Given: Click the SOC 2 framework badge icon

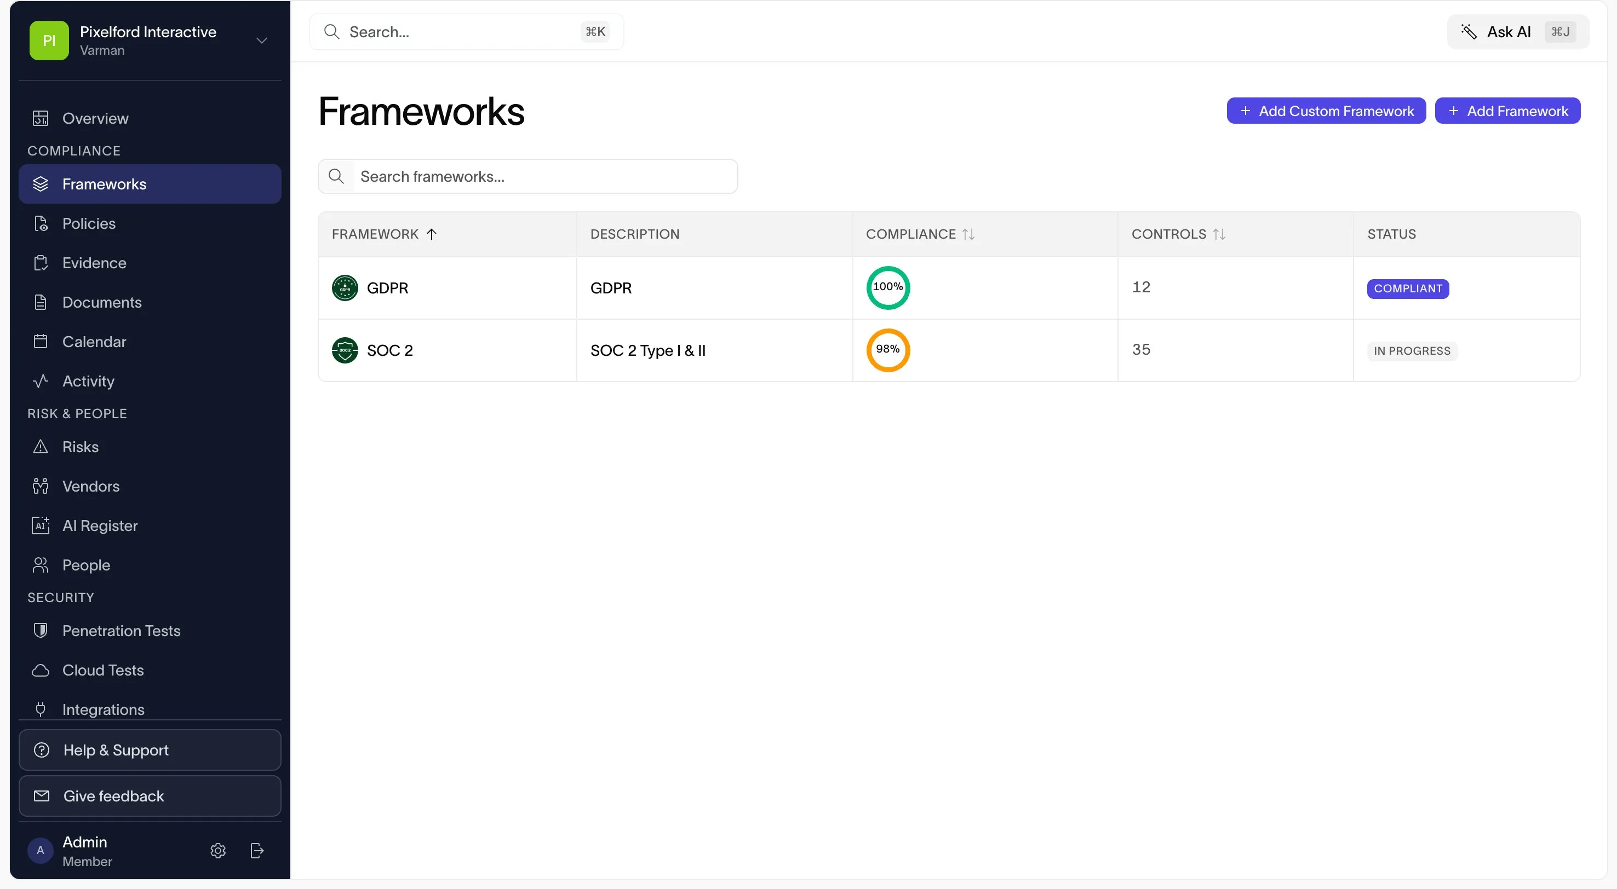Looking at the screenshot, I should tap(345, 350).
